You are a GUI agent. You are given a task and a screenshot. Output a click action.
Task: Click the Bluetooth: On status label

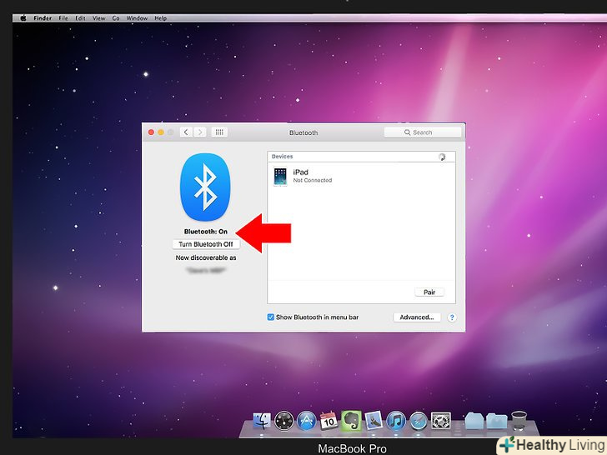(x=206, y=232)
